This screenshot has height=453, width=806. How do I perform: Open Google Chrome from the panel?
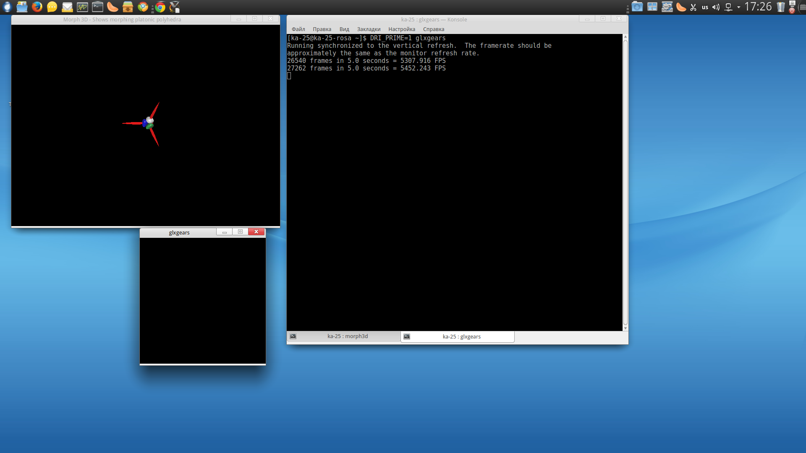point(160,7)
